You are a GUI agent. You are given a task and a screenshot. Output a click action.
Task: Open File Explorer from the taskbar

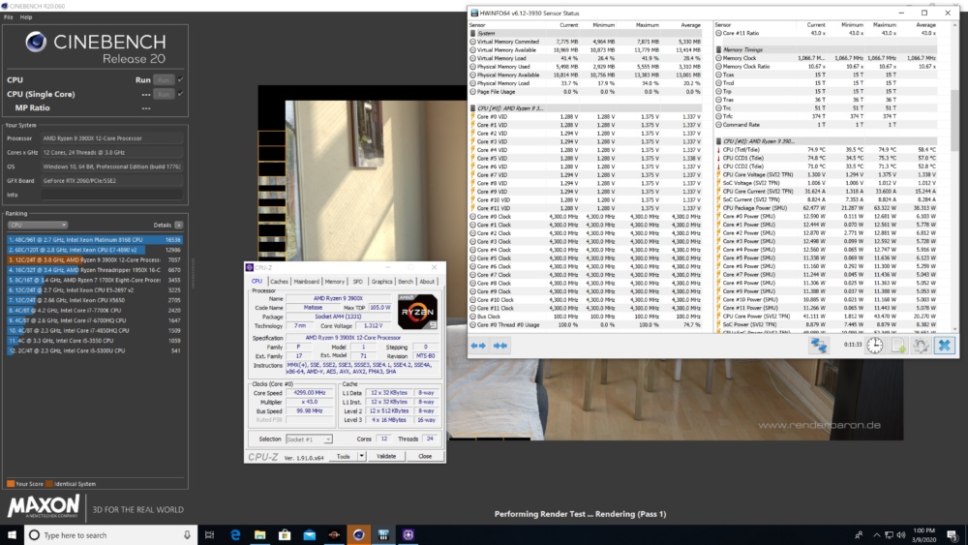259,535
